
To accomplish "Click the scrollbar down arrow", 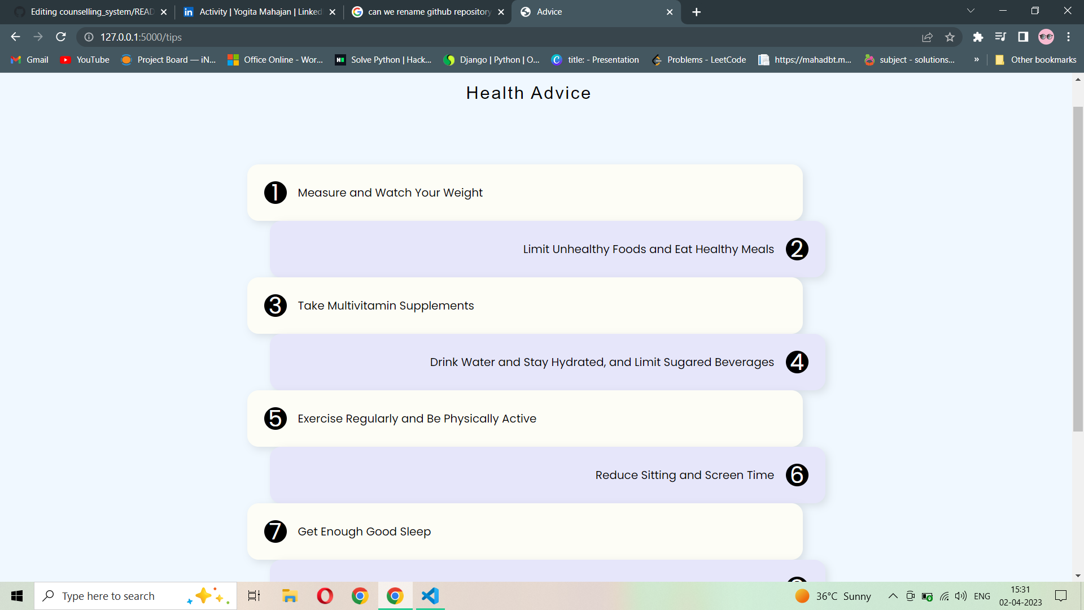I will (x=1078, y=576).
